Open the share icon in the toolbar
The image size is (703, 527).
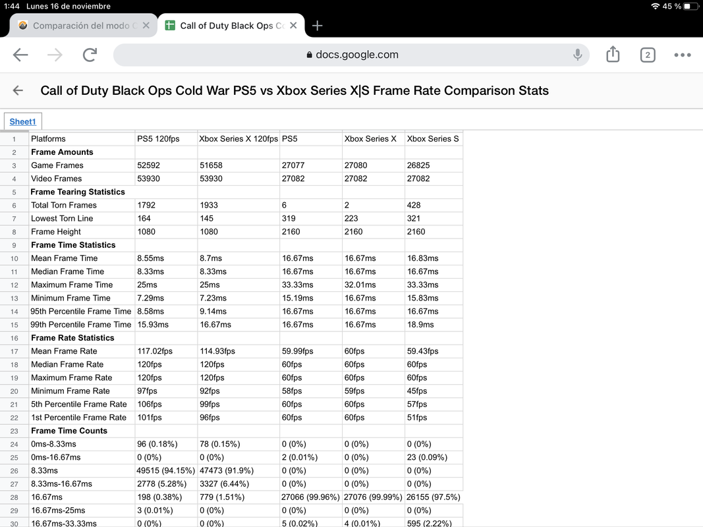click(x=613, y=54)
